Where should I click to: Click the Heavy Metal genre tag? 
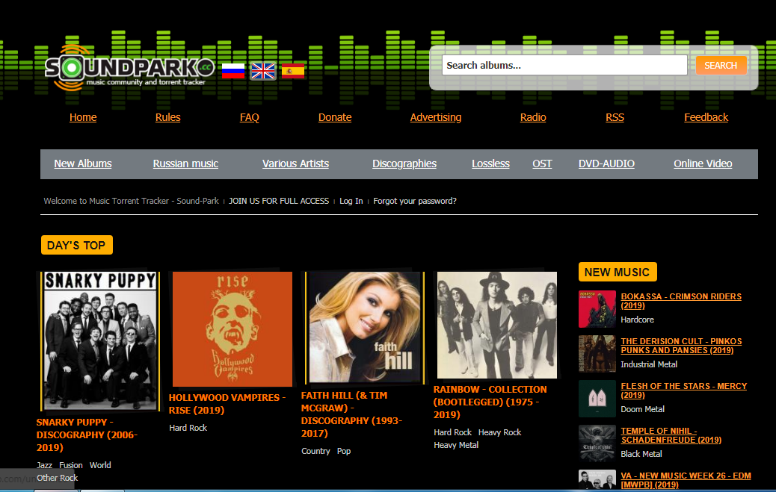point(456,445)
